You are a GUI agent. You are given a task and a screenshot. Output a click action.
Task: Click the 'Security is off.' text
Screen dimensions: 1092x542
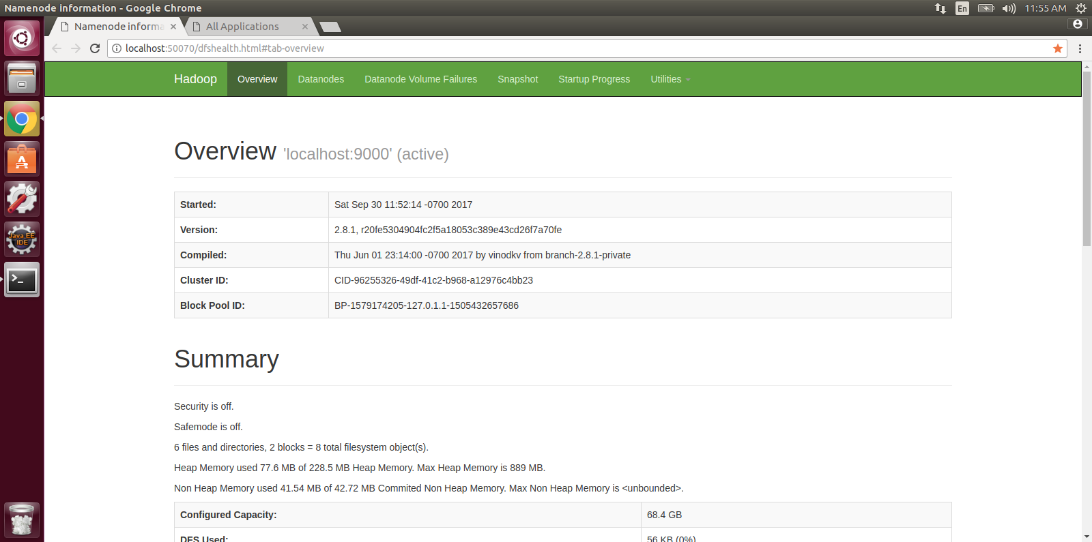click(204, 406)
